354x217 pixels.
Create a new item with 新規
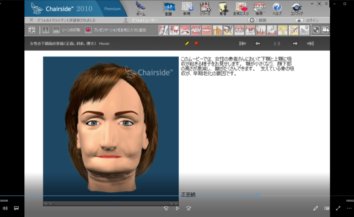coord(187,9)
